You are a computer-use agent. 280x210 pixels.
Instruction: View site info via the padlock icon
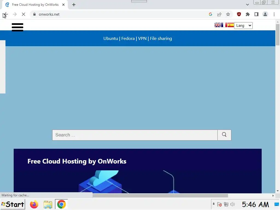(34, 14)
